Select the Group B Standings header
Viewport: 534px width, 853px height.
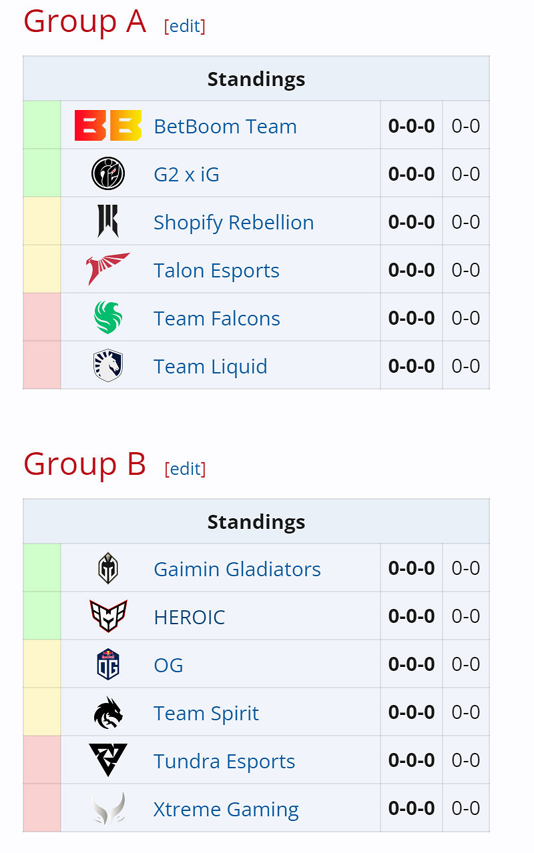(x=256, y=522)
